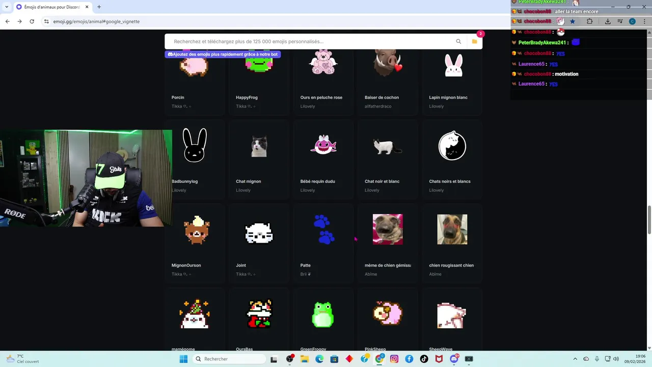Click author Abime under chien rougissant chien
Screen dimensions: 652x367
coord(436,274)
